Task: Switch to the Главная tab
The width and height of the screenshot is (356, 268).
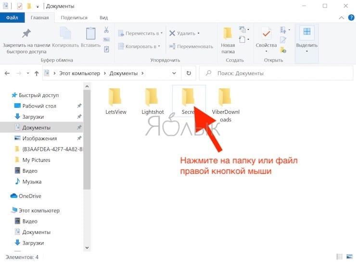Action: click(40, 17)
